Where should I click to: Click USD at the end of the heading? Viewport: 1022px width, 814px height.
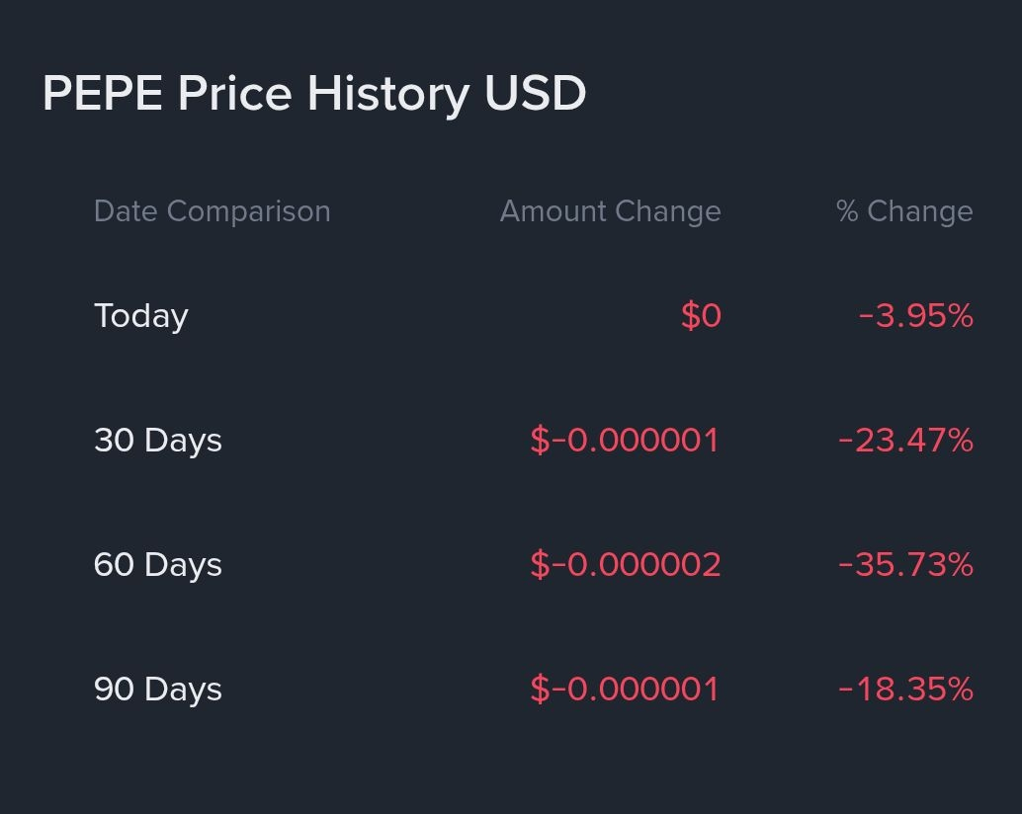point(535,94)
